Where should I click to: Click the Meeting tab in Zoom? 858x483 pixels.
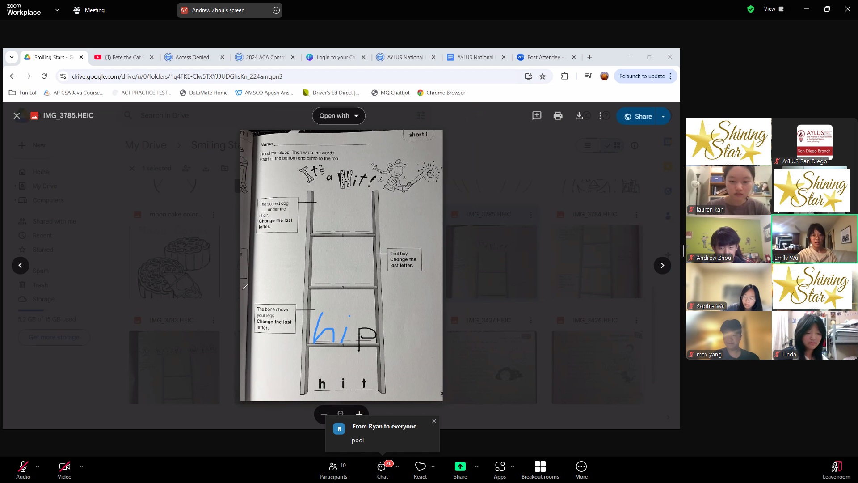[89, 10]
